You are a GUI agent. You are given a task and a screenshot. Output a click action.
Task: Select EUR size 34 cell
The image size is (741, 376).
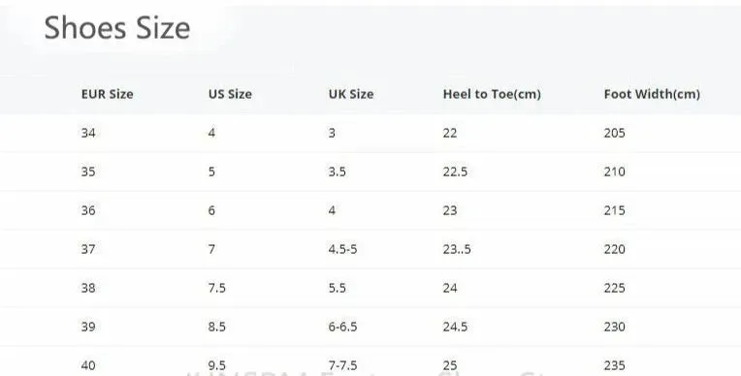[x=88, y=133]
